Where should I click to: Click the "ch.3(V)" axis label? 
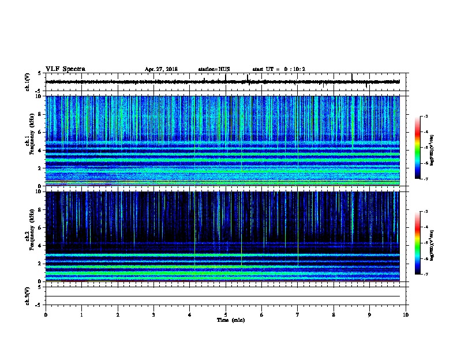[28, 296]
